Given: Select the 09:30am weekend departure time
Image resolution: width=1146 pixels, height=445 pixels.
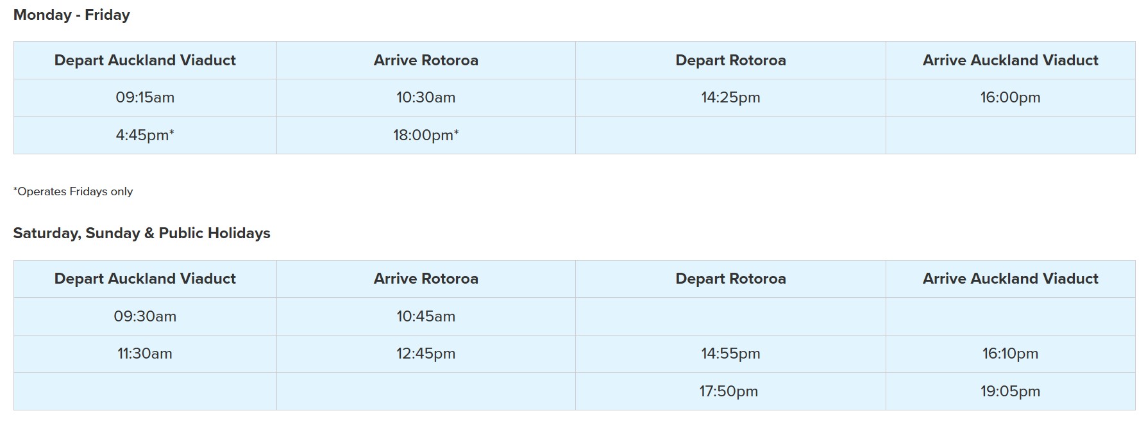Looking at the screenshot, I should pyautogui.click(x=145, y=316).
